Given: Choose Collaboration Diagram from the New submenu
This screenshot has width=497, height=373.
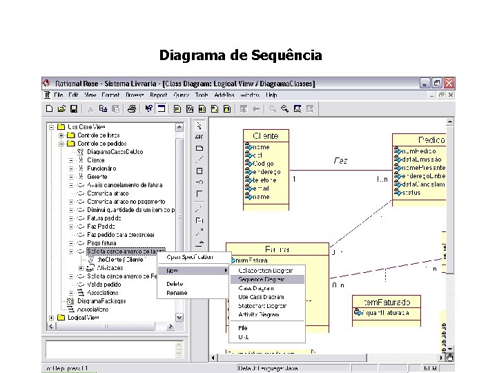Looking at the screenshot, I should coord(267,271).
